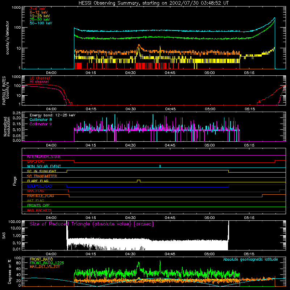Click the Normalized modulation axis label
Screen dimensions: 290x290
(x=7, y=127)
